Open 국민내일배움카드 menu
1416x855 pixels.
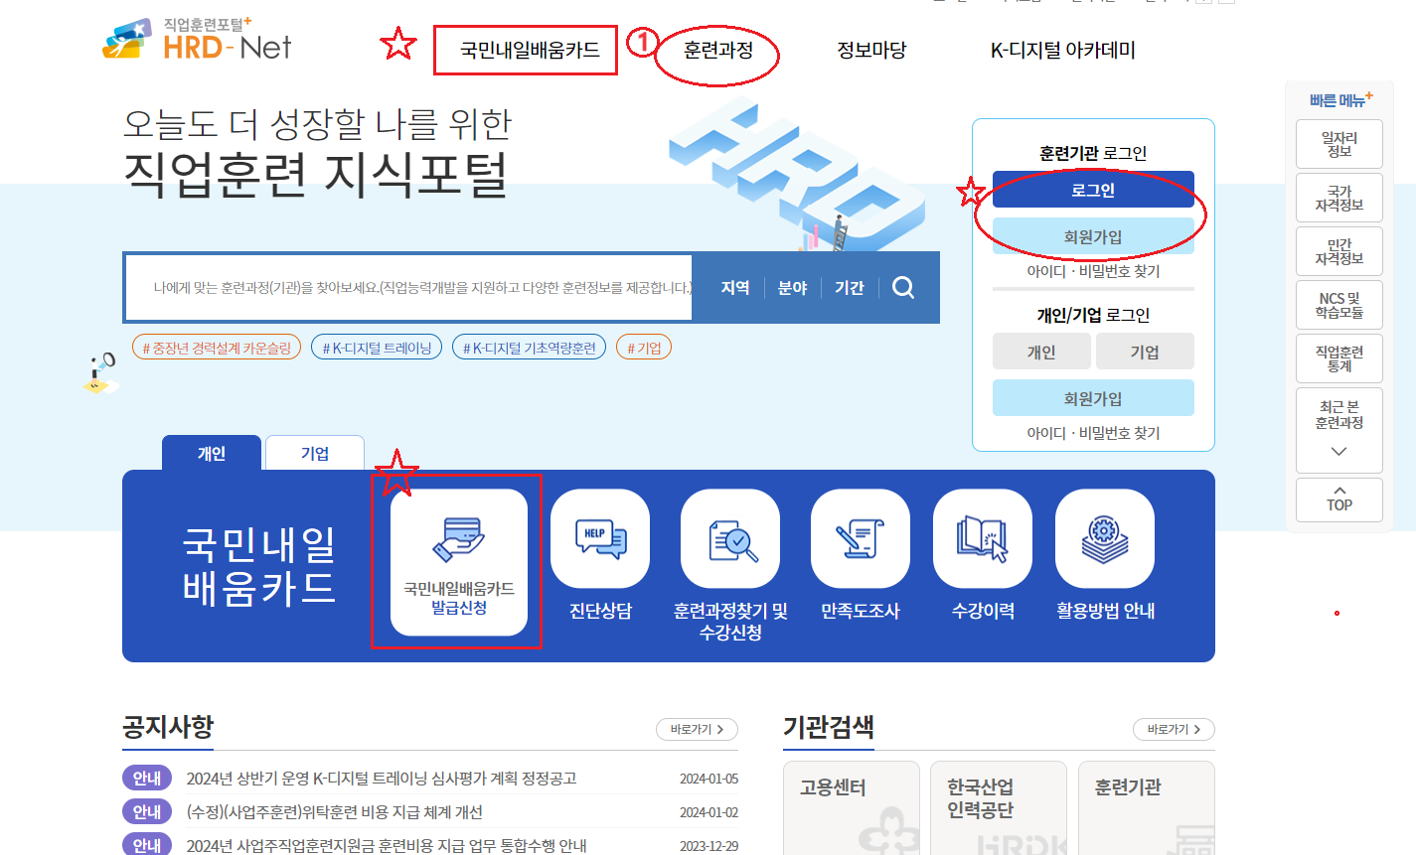(x=530, y=51)
